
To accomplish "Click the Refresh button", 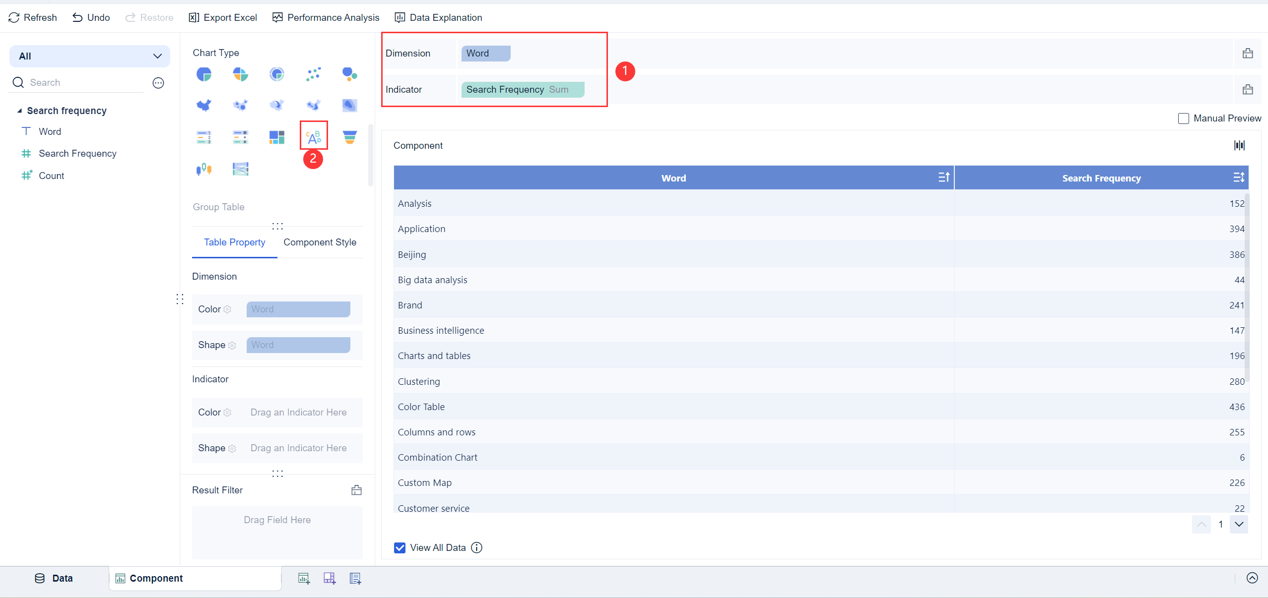I will 33,17.
